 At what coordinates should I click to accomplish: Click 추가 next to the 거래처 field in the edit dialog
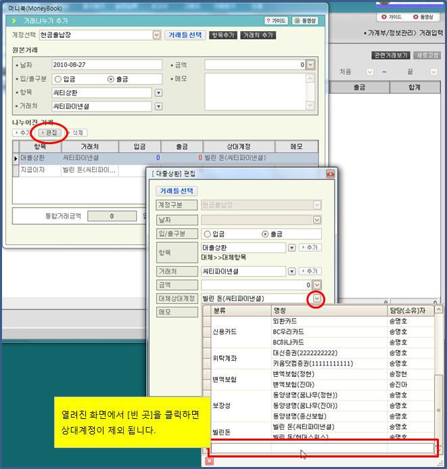click(x=310, y=271)
